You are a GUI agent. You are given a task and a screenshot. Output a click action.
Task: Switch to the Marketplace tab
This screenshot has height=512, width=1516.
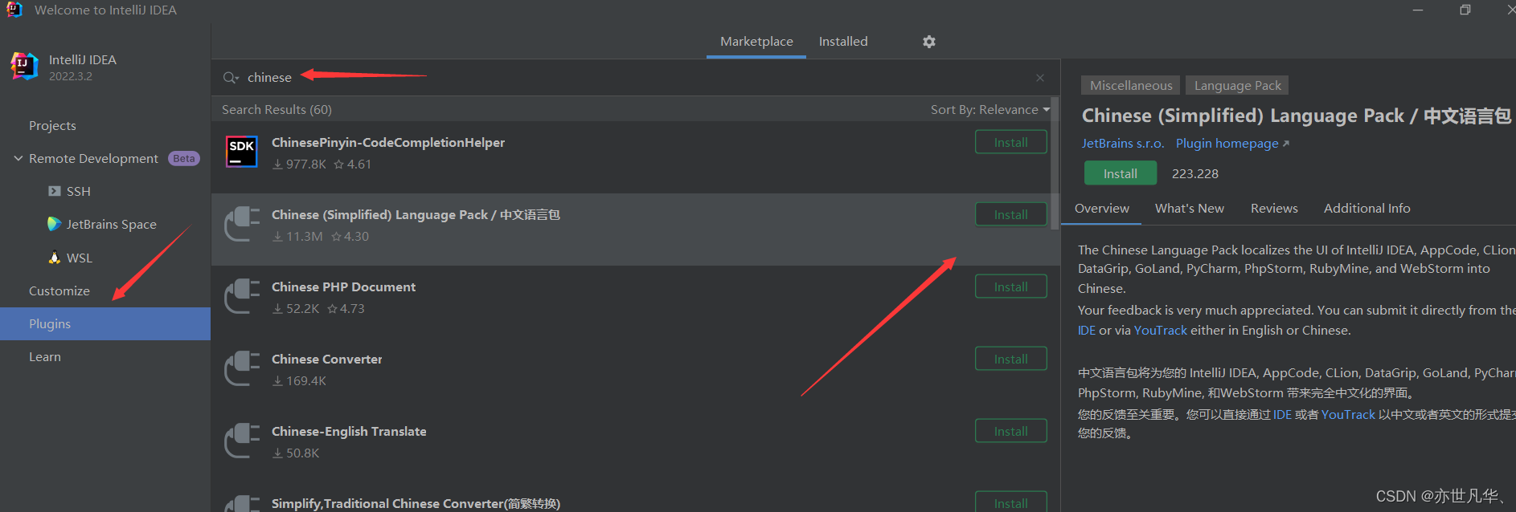[756, 42]
